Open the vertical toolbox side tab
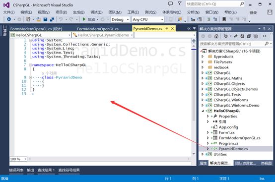This screenshot has width=275, height=182. (4, 31)
